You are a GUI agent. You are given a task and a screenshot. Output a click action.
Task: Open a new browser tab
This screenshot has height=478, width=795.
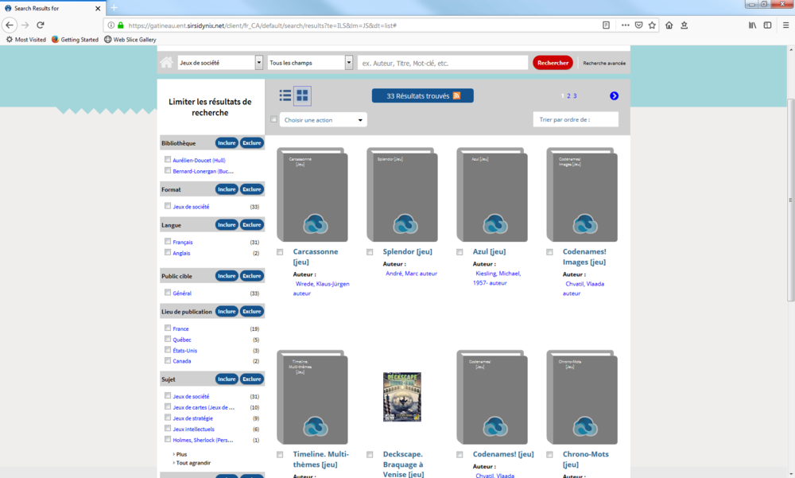pos(114,8)
